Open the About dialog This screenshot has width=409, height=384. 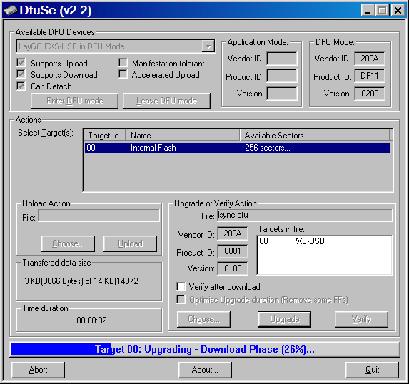[205, 370]
